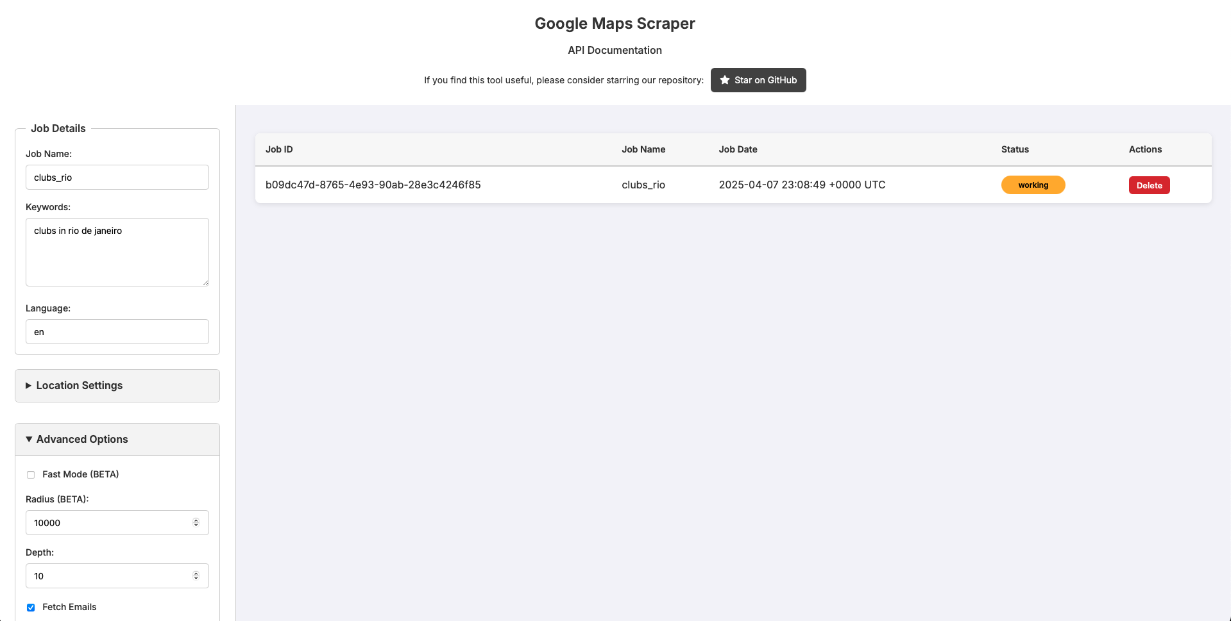
Task: Click the Radius field stepper arrows
Action: coord(196,523)
